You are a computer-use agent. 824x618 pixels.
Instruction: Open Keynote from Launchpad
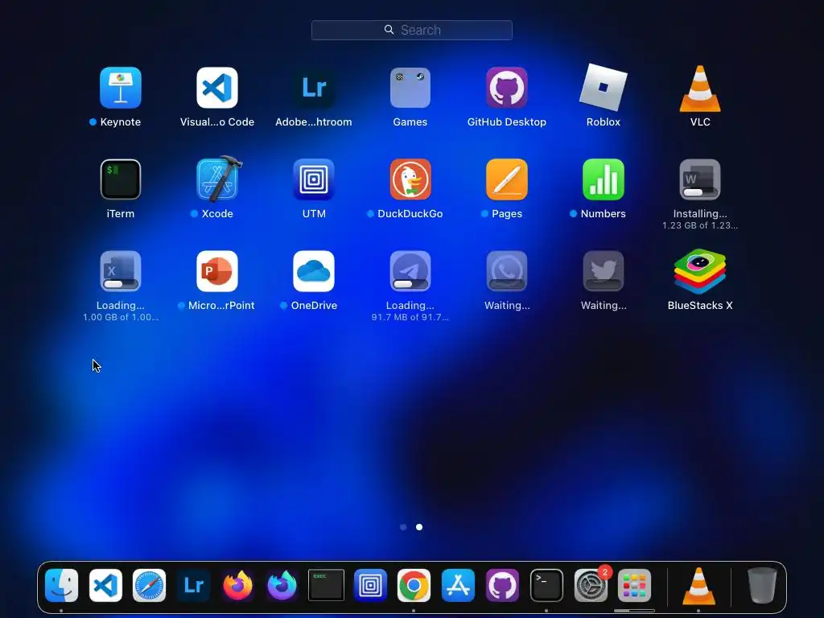tap(121, 88)
